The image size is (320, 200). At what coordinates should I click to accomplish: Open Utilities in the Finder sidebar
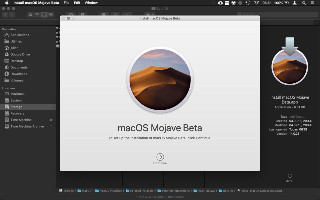[x=28, y=41]
